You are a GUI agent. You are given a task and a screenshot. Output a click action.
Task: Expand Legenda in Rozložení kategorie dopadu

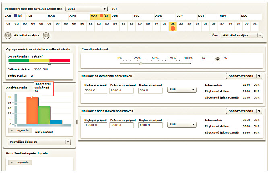20,163
